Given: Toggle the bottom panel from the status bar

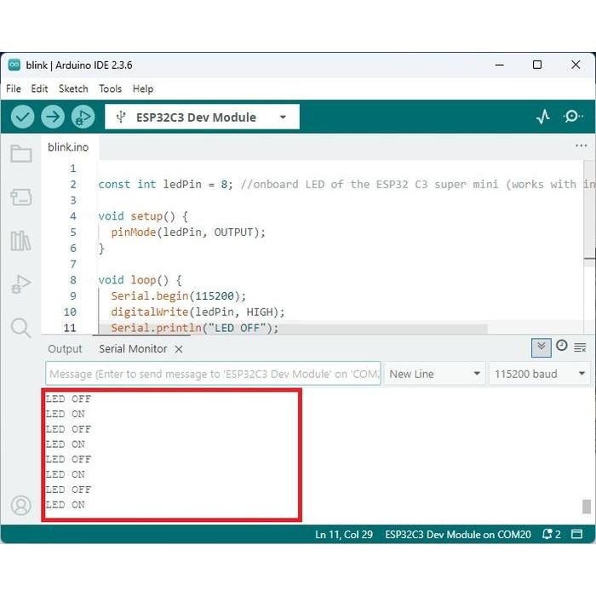Looking at the screenshot, I should [x=578, y=535].
